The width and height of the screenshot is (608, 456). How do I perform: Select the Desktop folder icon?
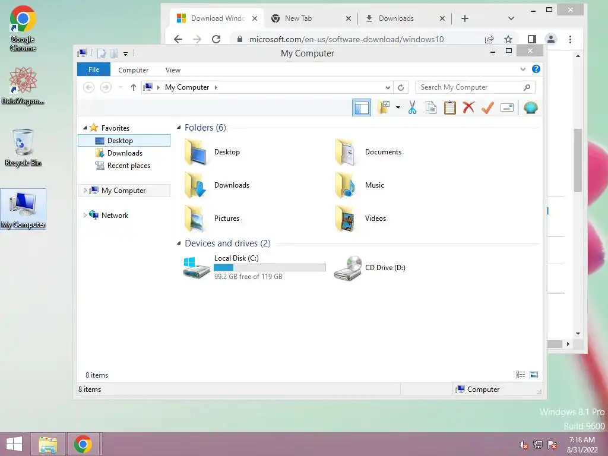(x=195, y=152)
